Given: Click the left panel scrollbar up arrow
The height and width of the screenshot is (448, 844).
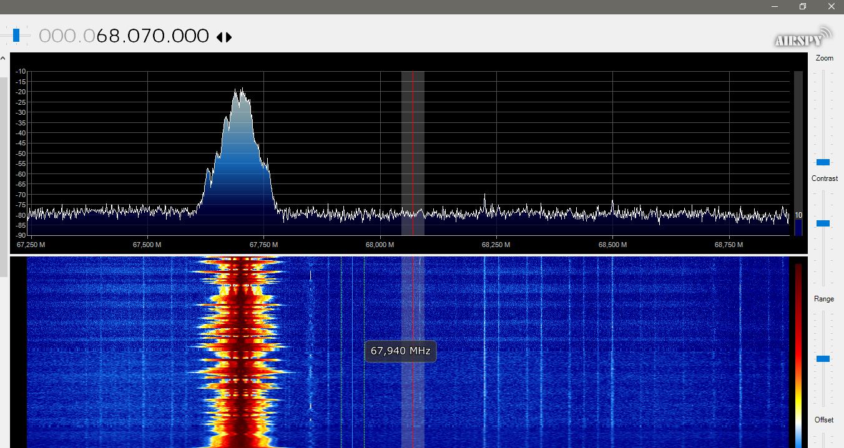Looking at the screenshot, I should 3,59.
